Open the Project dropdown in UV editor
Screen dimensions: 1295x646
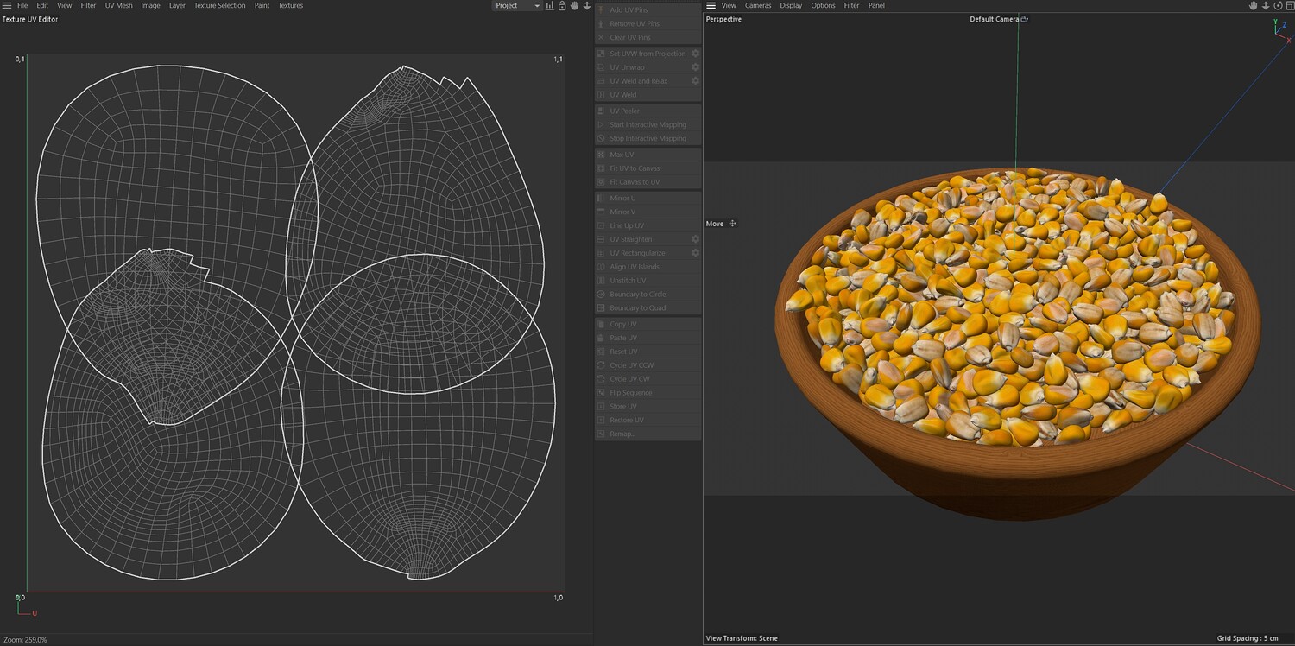(x=516, y=5)
